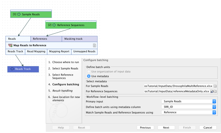Viewport: 221px width, 133px height.
Task: Click the Map Reads to Reference tool icon
Action: click(10, 45)
